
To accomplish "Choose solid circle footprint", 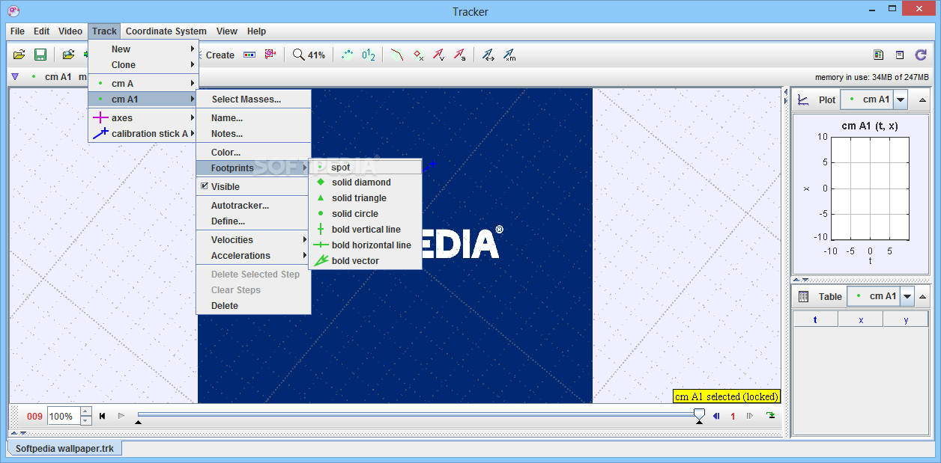I will click(x=366, y=214).
